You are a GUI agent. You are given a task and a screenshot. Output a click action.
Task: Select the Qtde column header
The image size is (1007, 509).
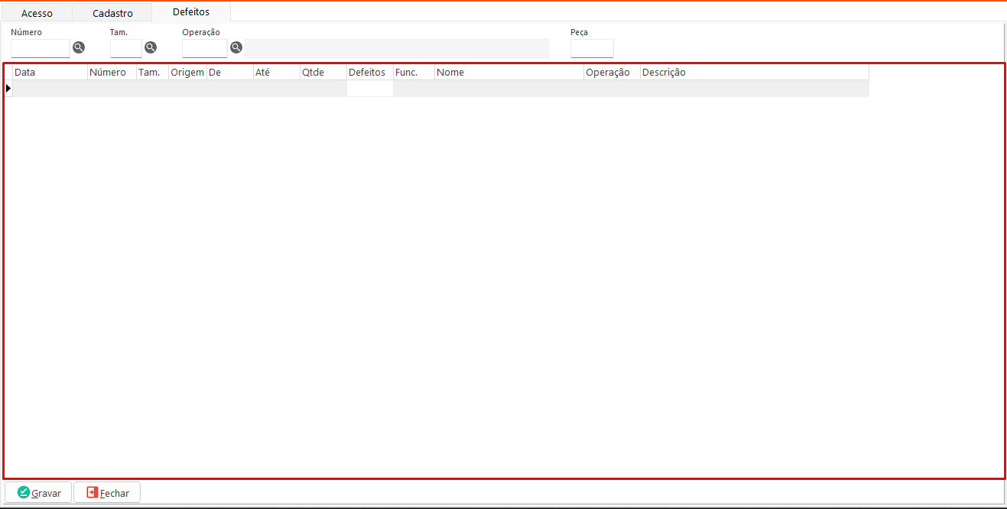click(323, 73)
